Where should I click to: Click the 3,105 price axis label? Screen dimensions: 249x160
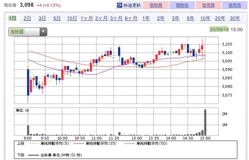(227, 44)
